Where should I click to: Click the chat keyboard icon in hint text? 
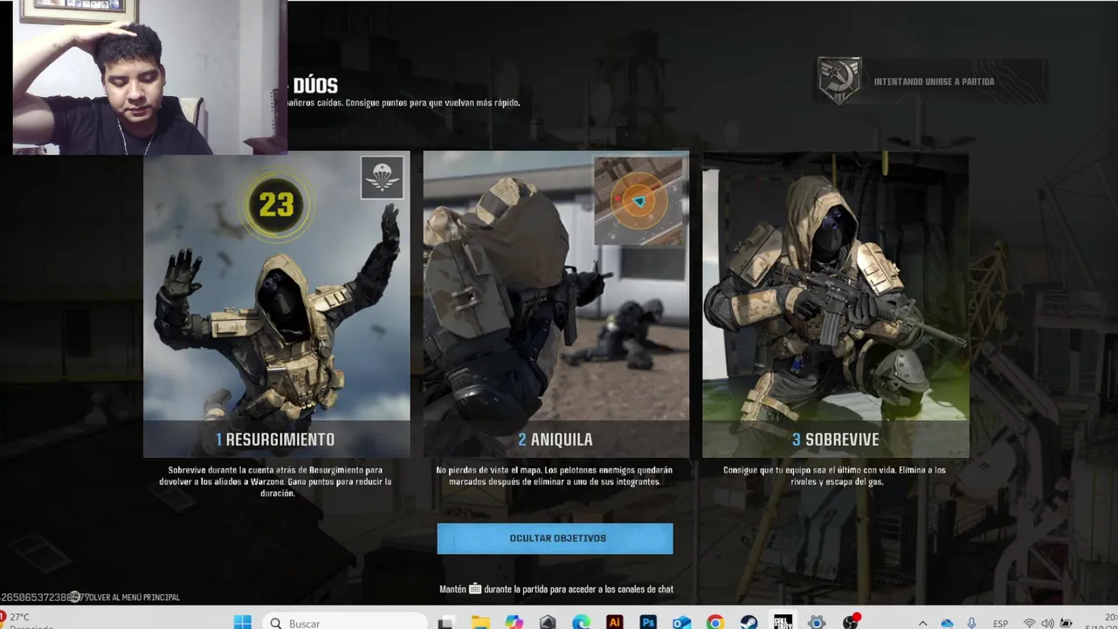click(x=475, y=589)
